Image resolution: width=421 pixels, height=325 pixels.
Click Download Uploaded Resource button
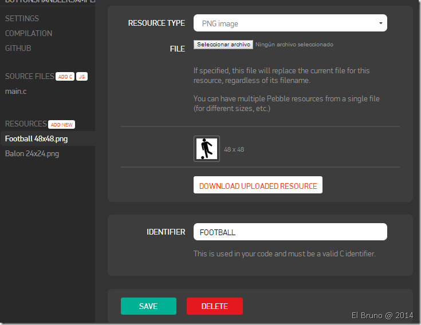click(x=258, y=185)
